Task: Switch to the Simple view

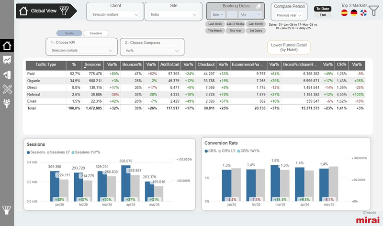Action: point(69,33)
